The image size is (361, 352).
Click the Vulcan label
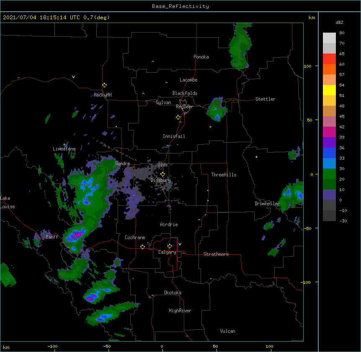(227, 331)
